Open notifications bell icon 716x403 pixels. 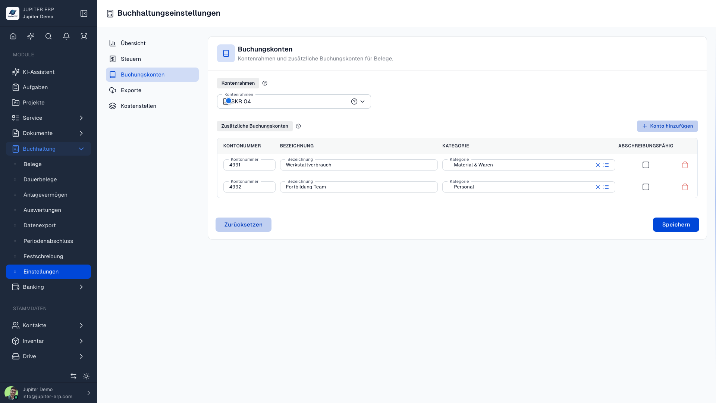pos(66,36)
